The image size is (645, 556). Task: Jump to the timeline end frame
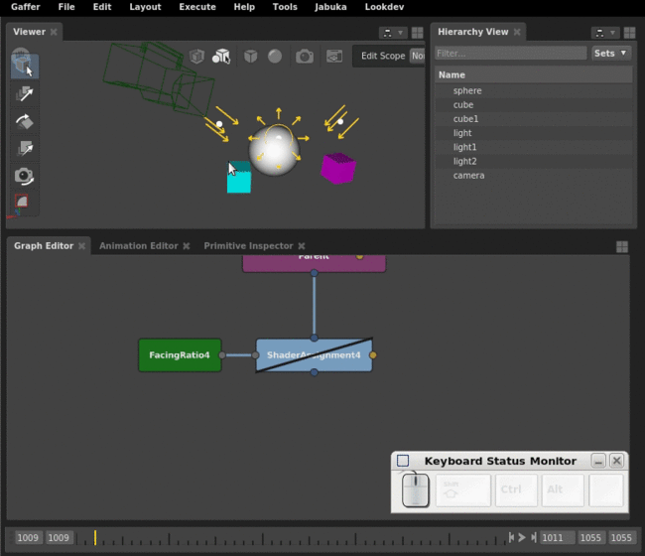(x=534, y=537)
